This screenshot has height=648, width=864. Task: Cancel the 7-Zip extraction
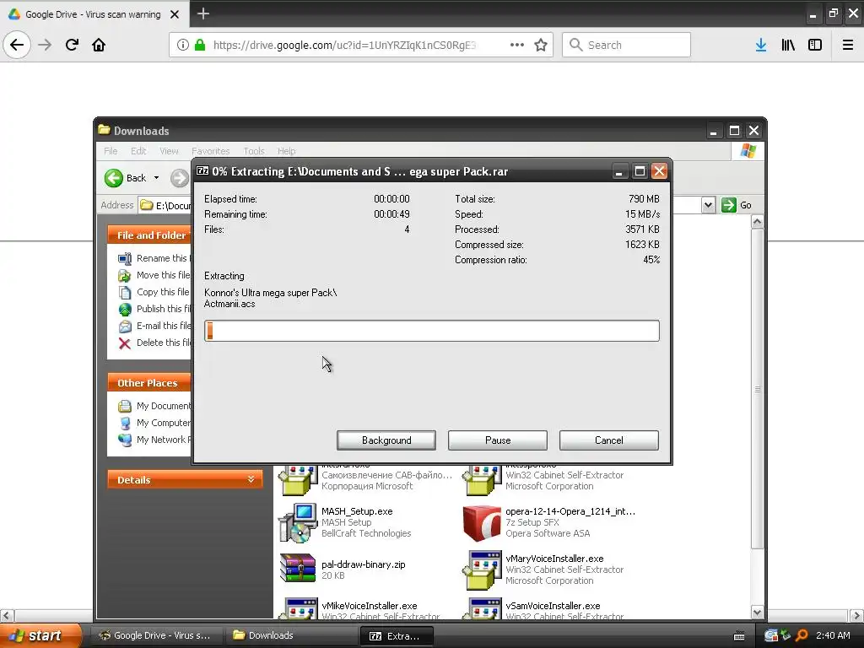(609, 440)
